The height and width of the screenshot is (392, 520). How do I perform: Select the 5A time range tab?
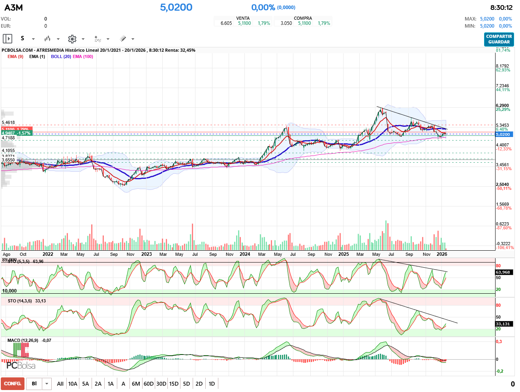point(85,384)
